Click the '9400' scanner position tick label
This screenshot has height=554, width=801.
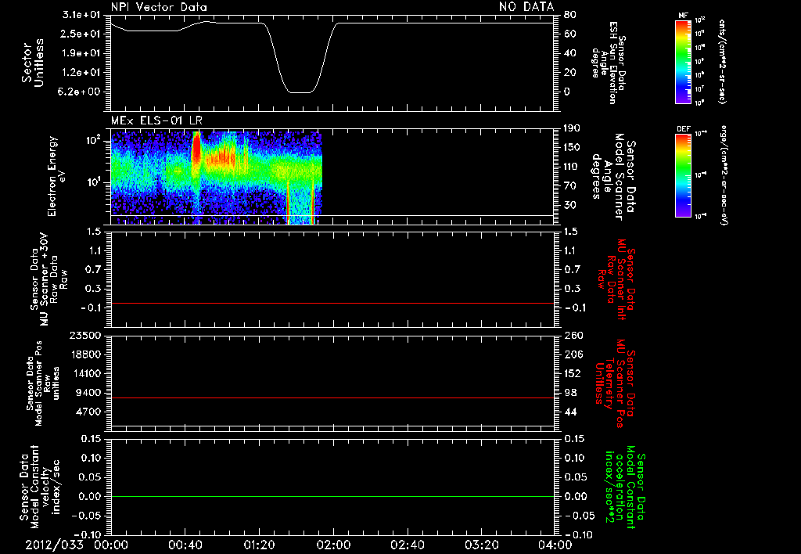point(88,393)
